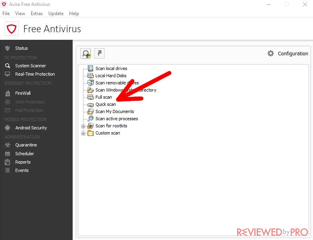Start scan with the magnifier toolbar button
Image resolution: width=313 pixels, height=240 pixels.
tap(85, 53)
